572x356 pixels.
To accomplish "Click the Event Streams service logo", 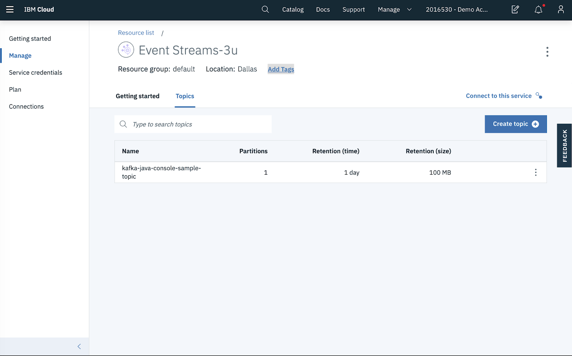I will click(126, 50).
